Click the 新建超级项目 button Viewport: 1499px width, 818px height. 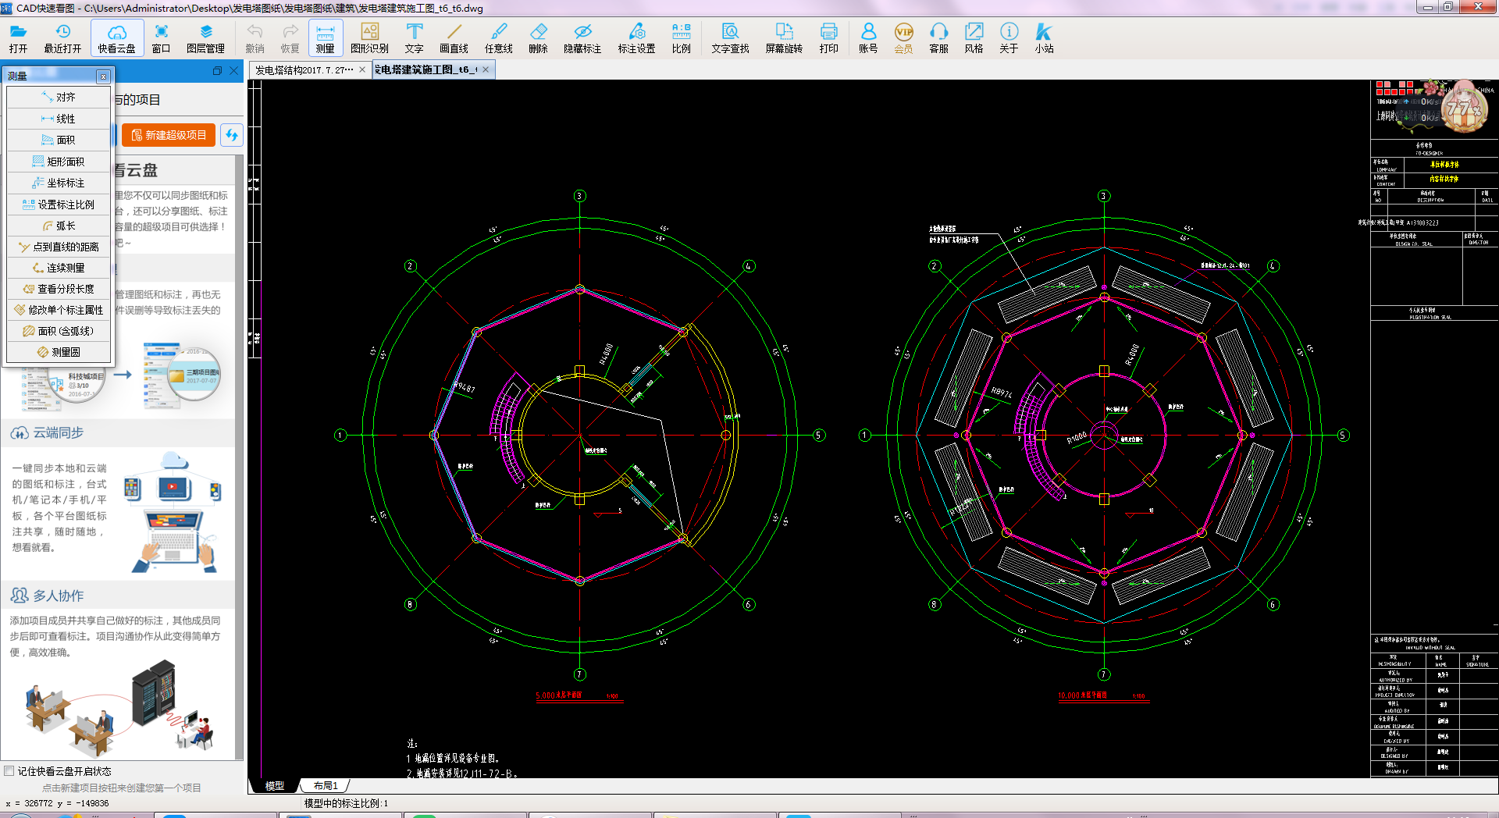tap(169, 135)
